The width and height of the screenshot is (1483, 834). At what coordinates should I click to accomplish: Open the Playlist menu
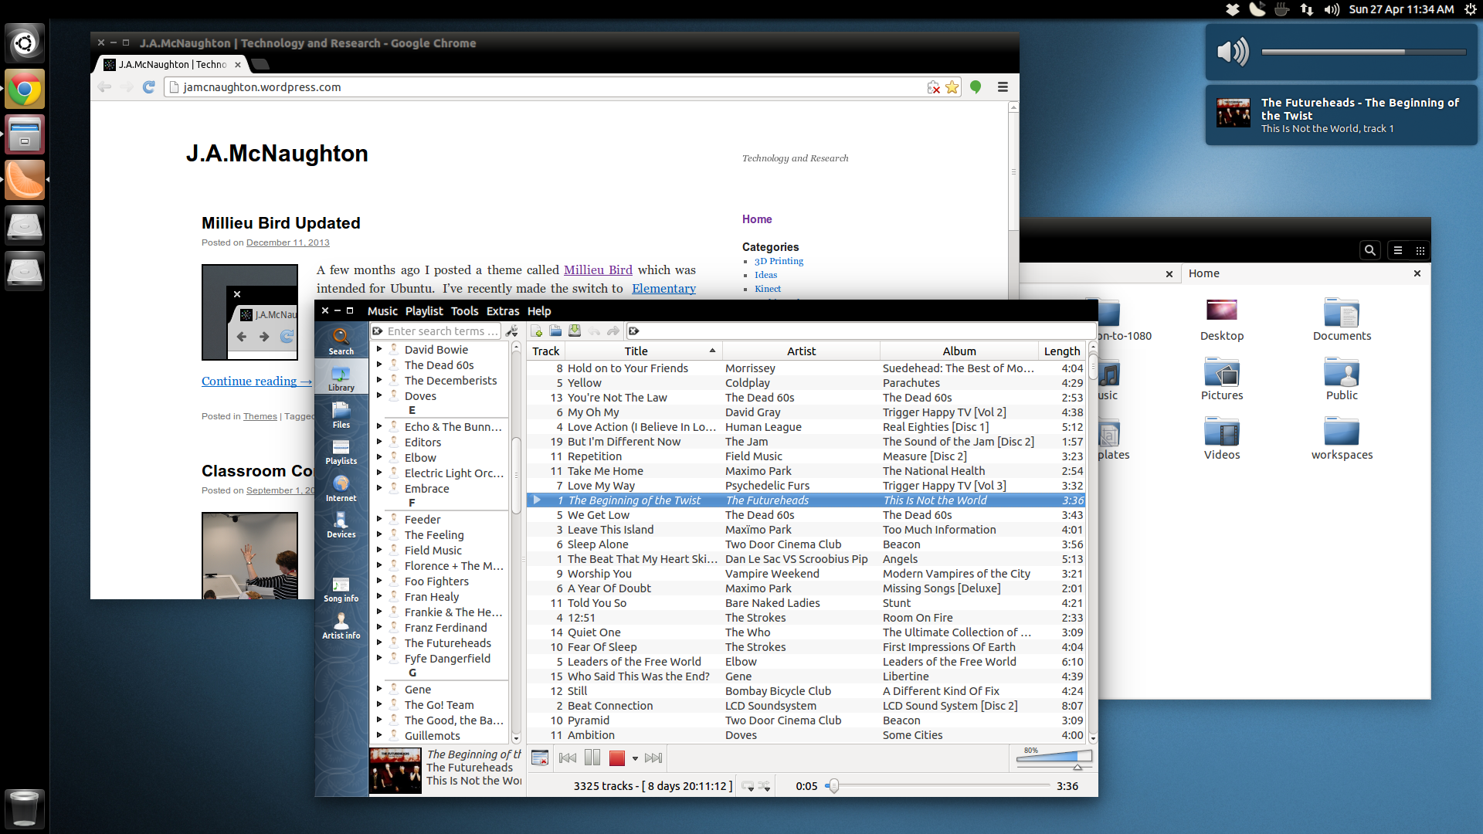tap(424, 311)
